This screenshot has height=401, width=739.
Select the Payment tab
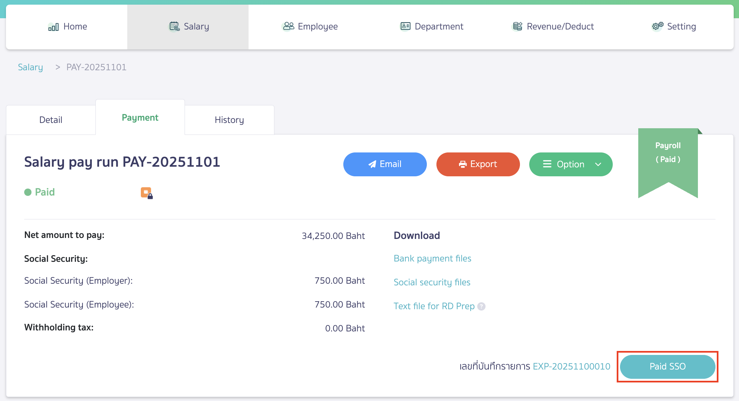point(140,117)
